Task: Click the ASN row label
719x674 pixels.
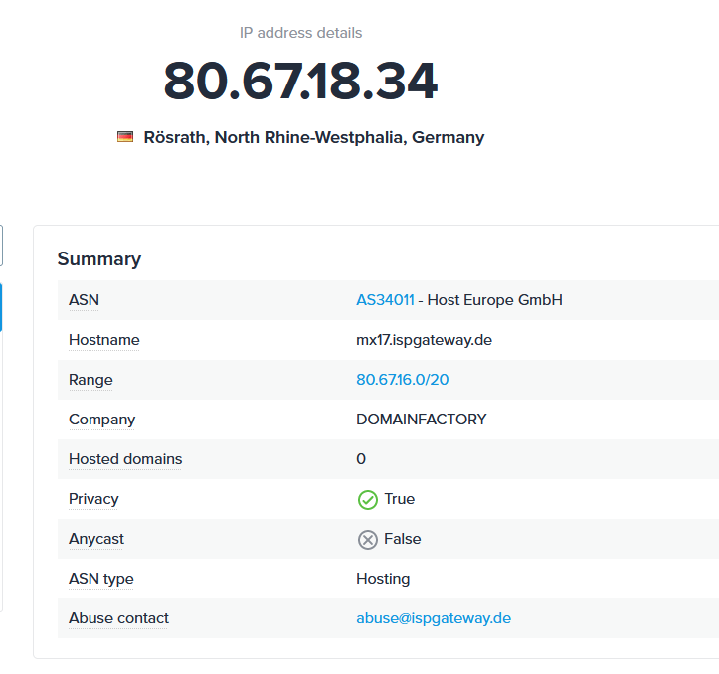Action: point(84,300)
